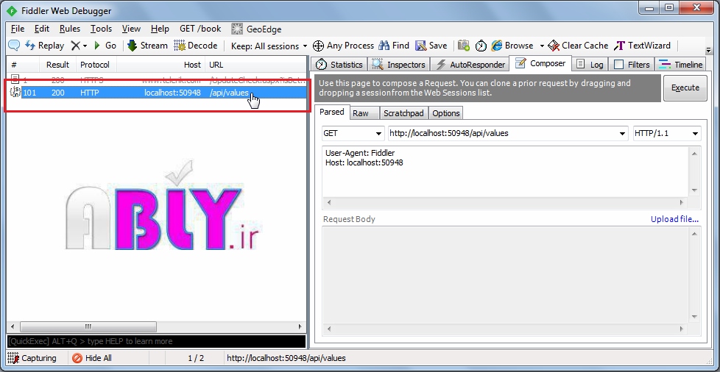Click the comment speech bubble icon
Screen dimensions: 720x372
pyautogui.click(x=14, y=46)
